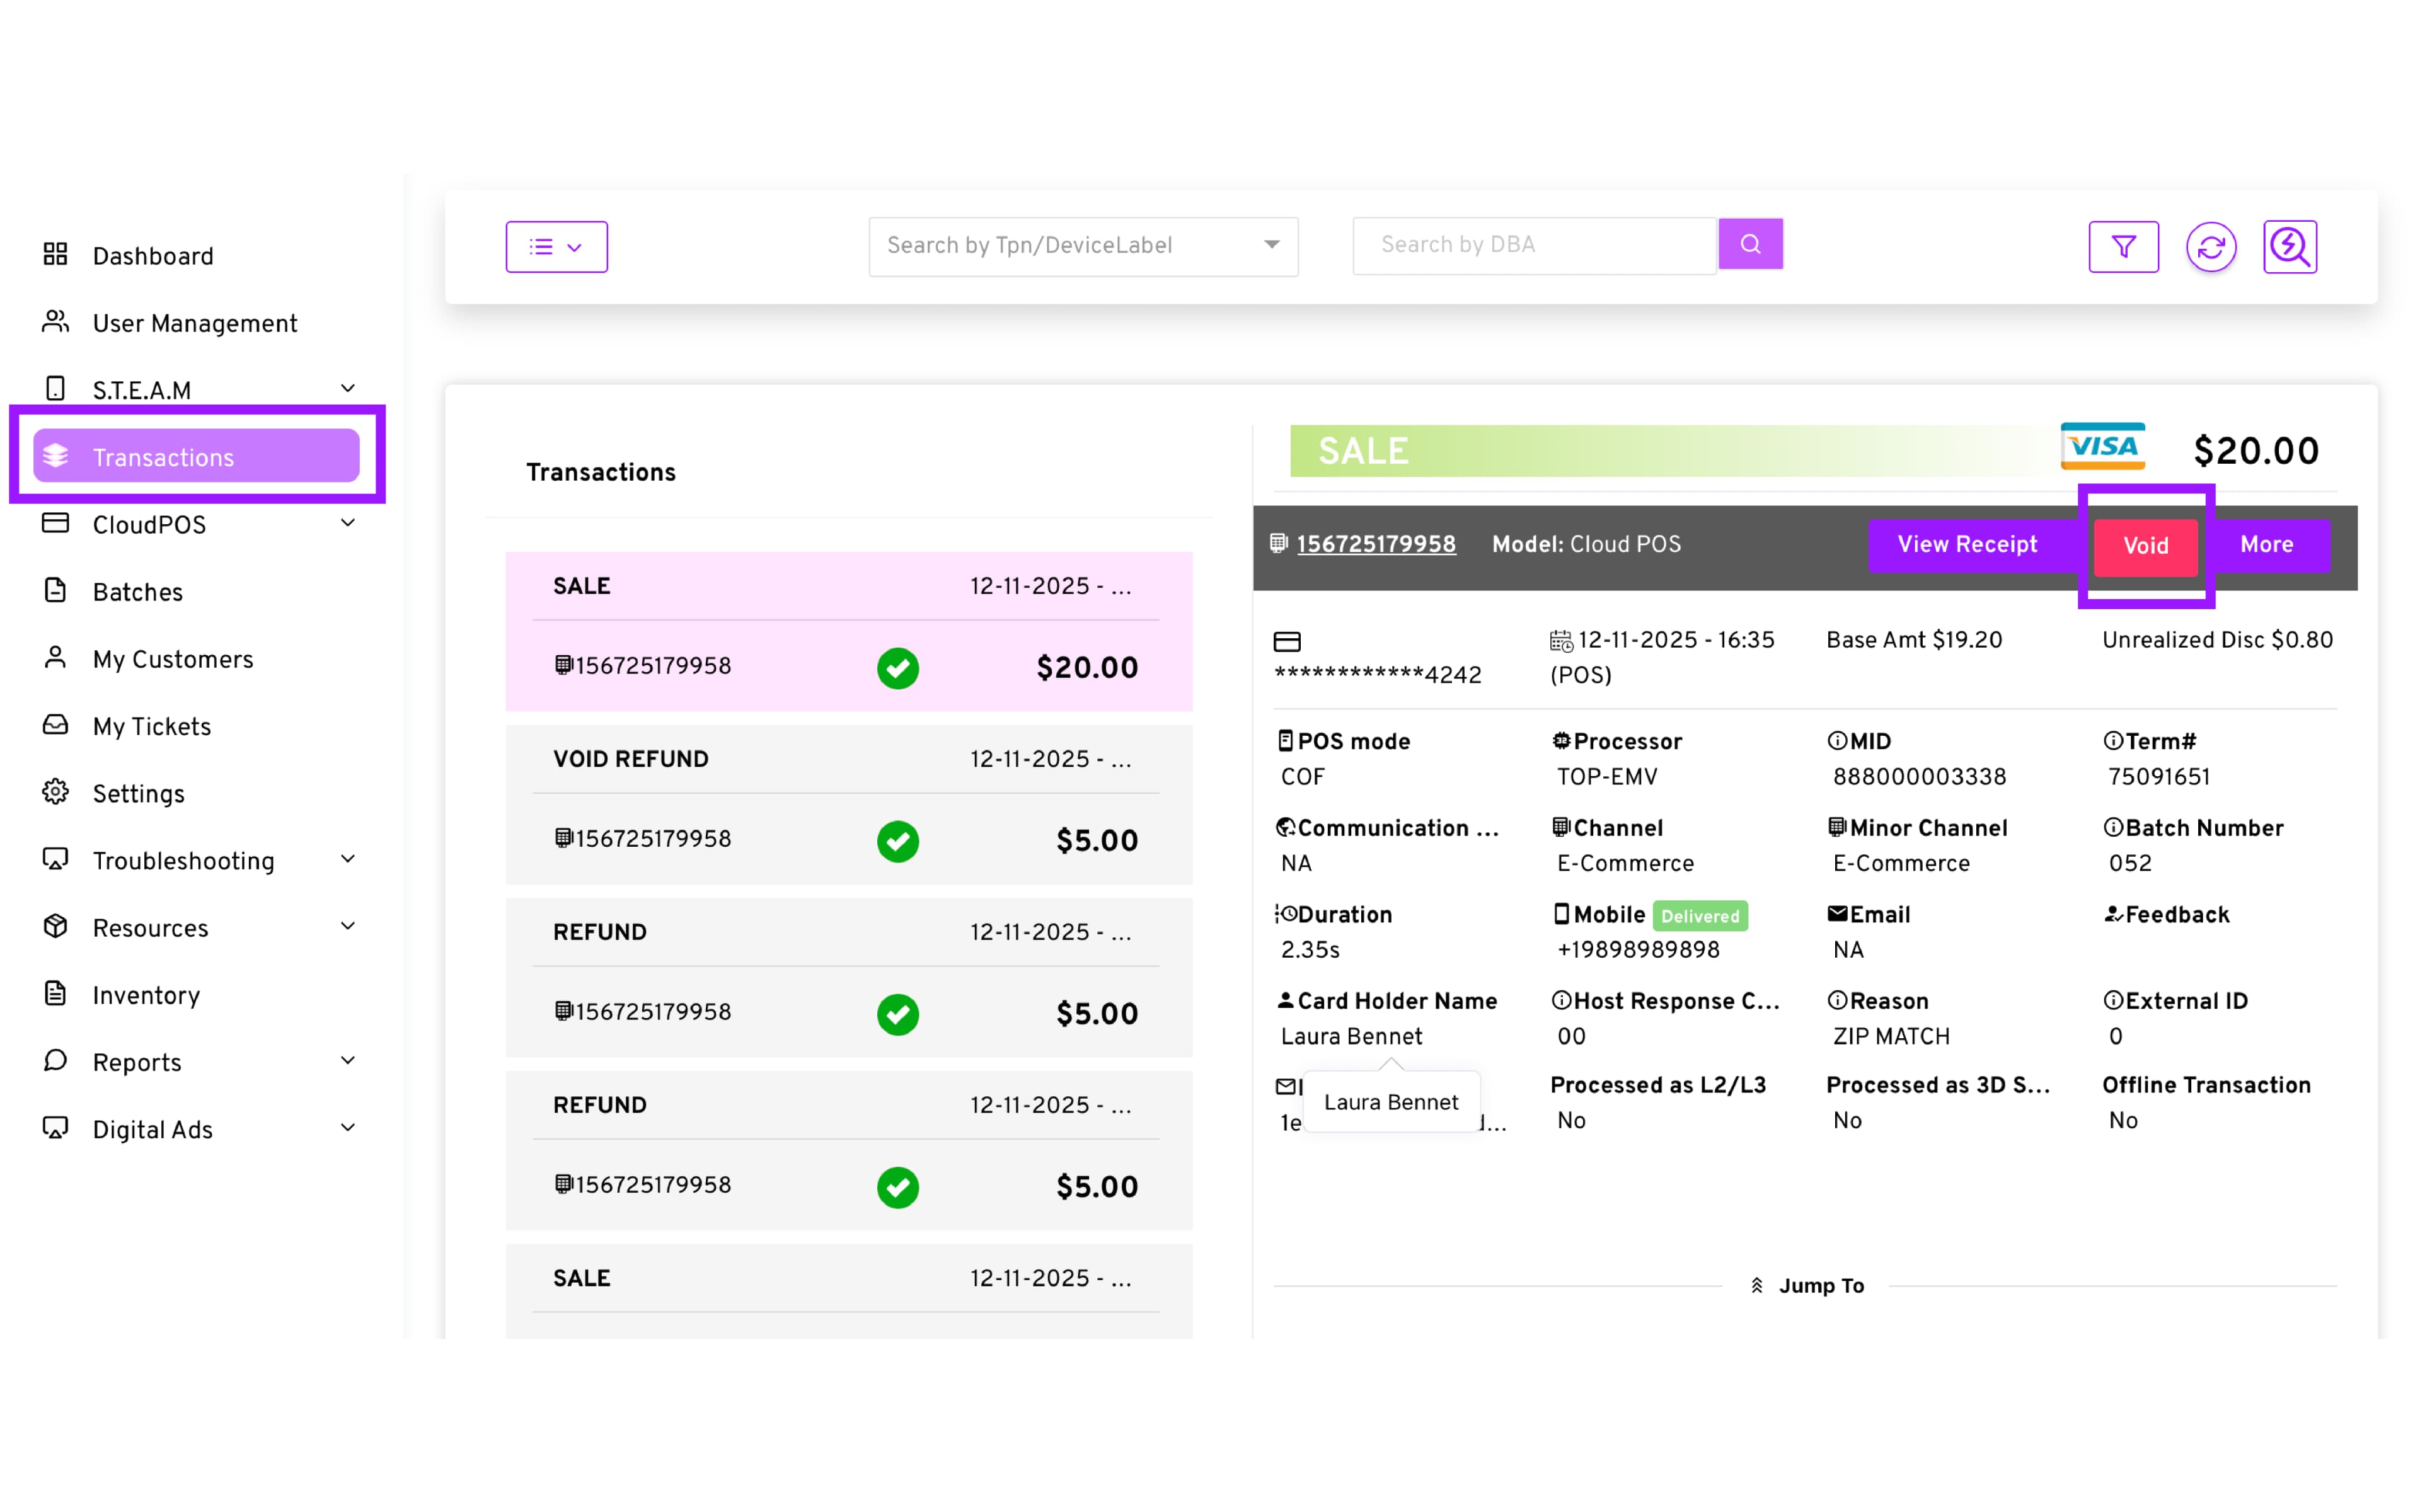The width and height of the screenshot is (2420, 1512).
Task: Click the Dashboard grid icon in sidebar
Action: click(x=56, y=255)
